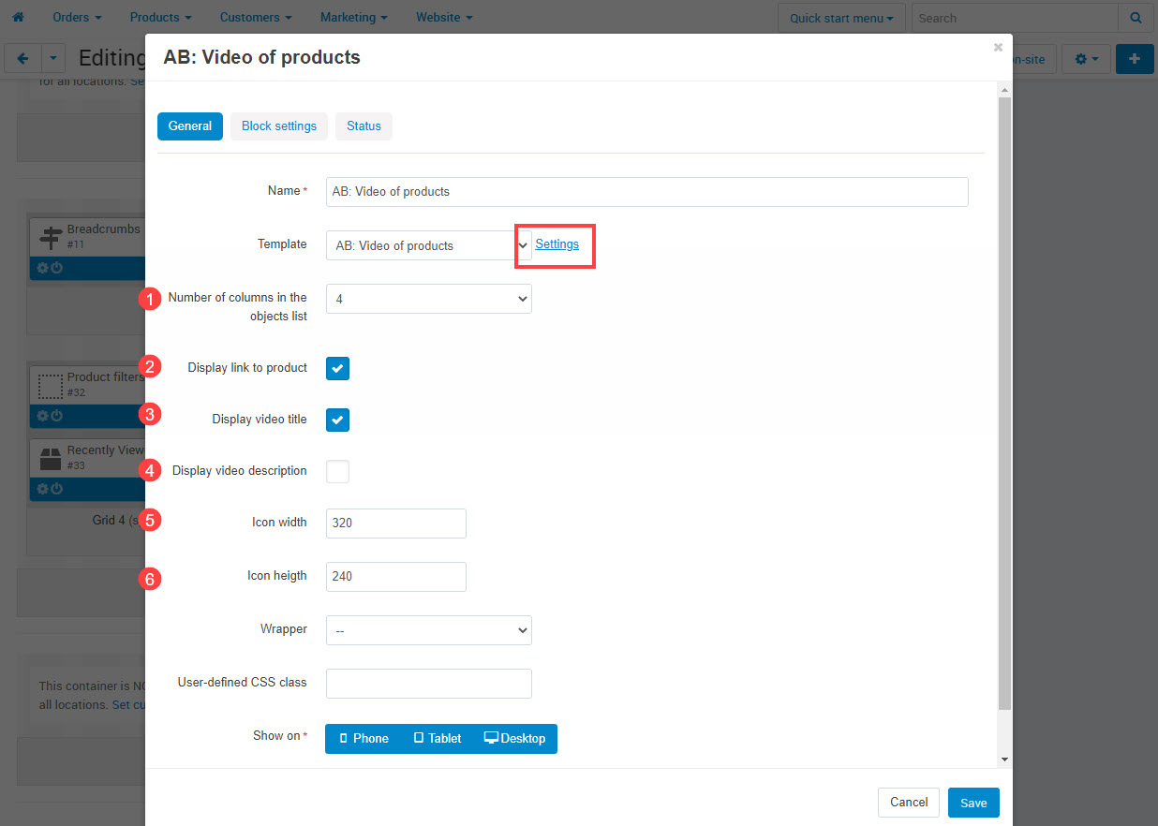Click the back arrow button
The image size is (1158, 826).
pyautogui.click(x=22, y=58)
